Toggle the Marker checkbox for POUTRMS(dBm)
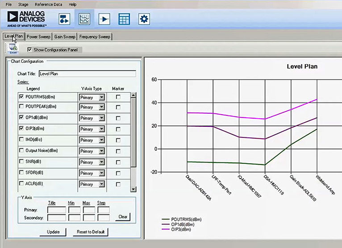The image size is (342, 248). point(118,96)
